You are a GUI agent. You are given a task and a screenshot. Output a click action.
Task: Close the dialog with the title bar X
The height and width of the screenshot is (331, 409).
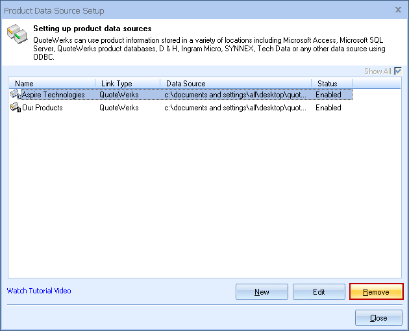coord(397,10)
